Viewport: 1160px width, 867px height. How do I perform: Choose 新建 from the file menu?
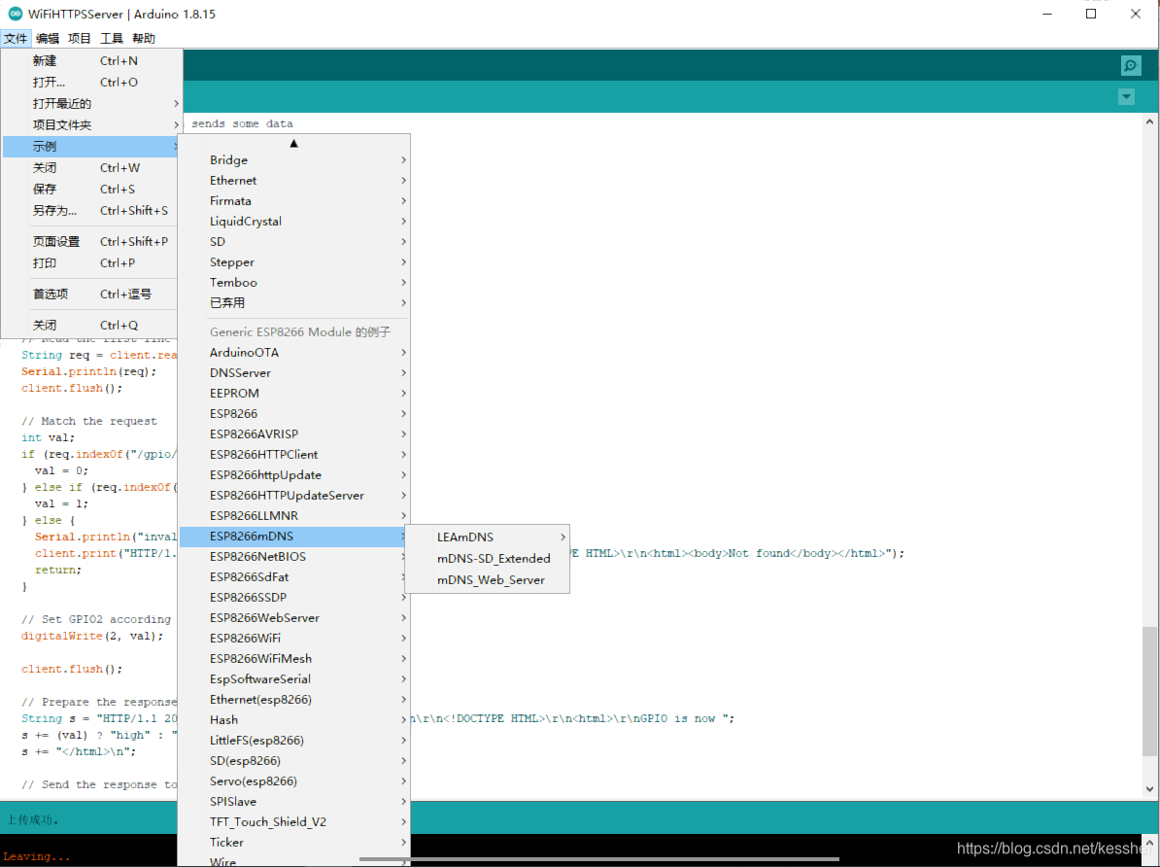pyautogui.click(x=91, y=60)
